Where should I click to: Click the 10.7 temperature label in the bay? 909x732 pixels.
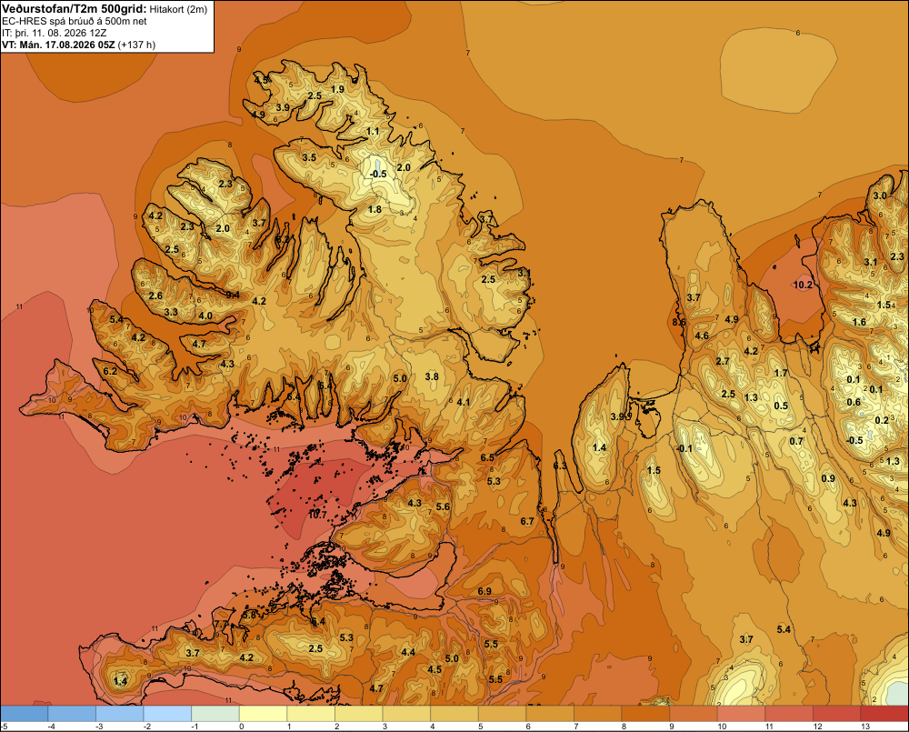317,515
